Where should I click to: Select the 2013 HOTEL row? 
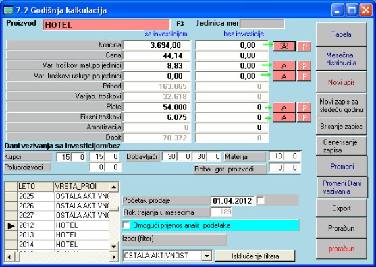pos(57,235)
